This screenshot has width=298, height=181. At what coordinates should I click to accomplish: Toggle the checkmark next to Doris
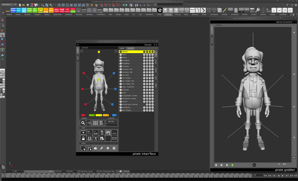pos(121,55)
